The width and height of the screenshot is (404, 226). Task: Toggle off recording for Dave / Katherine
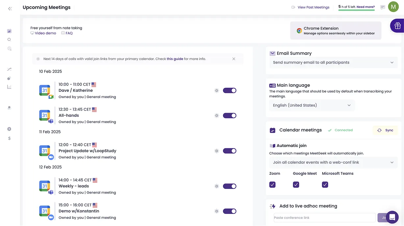(x=230, y=90)
